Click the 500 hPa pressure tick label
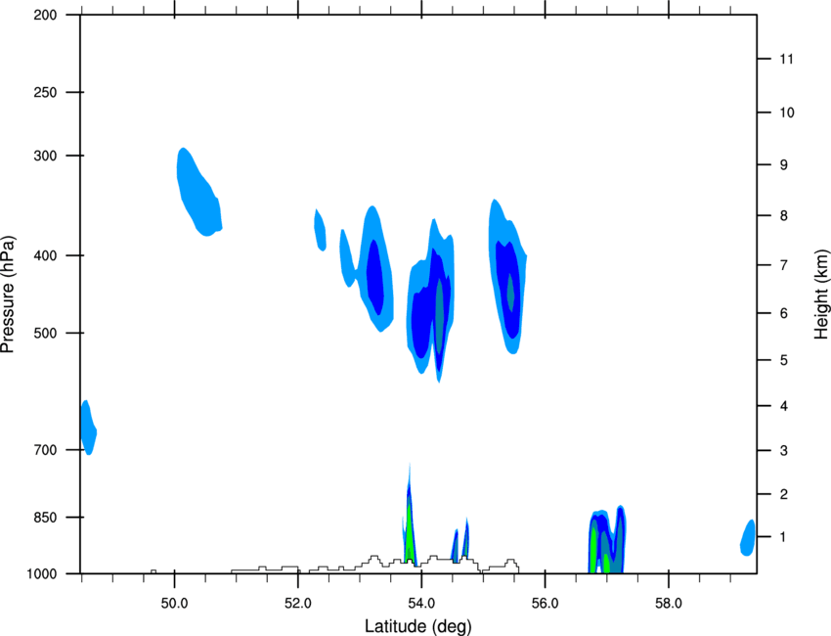 tap(45, 333)
